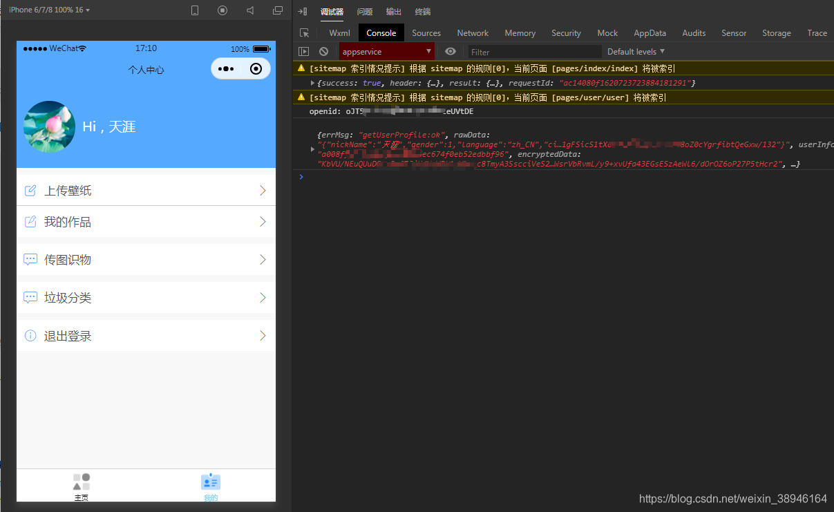This screenshot has width=834, height=512.
Task: Click the first sitemap warning icon
Action: tap(301, 68)
